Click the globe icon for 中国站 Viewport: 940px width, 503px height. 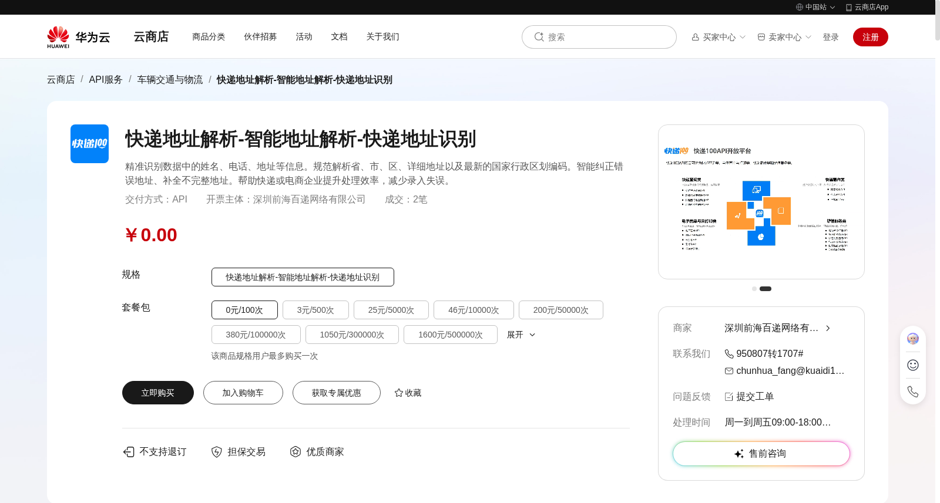(x=800, y=7)
